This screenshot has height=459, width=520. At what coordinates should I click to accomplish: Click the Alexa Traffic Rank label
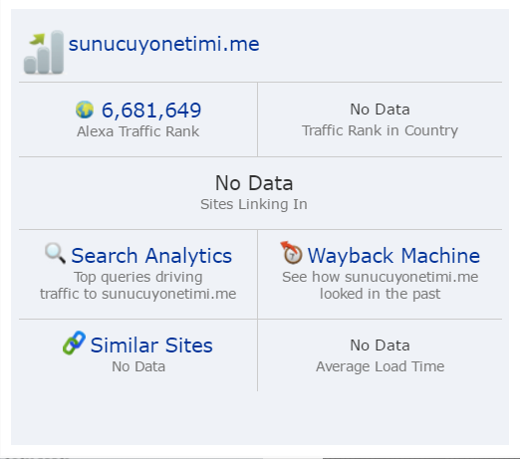(x=138, y=131)
